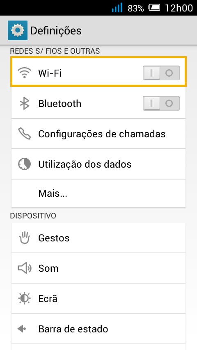Enable the Bluetooth switch
Viewport: 197px width, 350px height.
click(x=161, y=103)
